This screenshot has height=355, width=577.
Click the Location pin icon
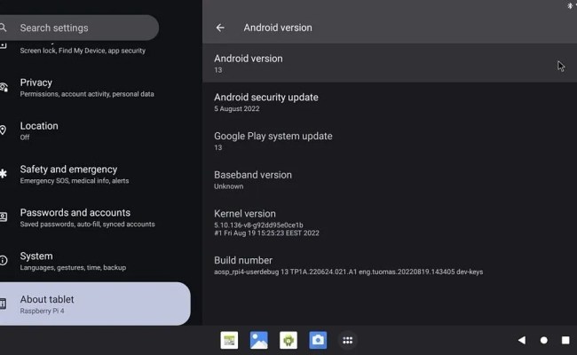3,130
